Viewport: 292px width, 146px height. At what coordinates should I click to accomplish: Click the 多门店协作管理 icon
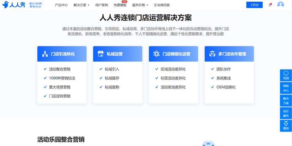coord(212,54)
